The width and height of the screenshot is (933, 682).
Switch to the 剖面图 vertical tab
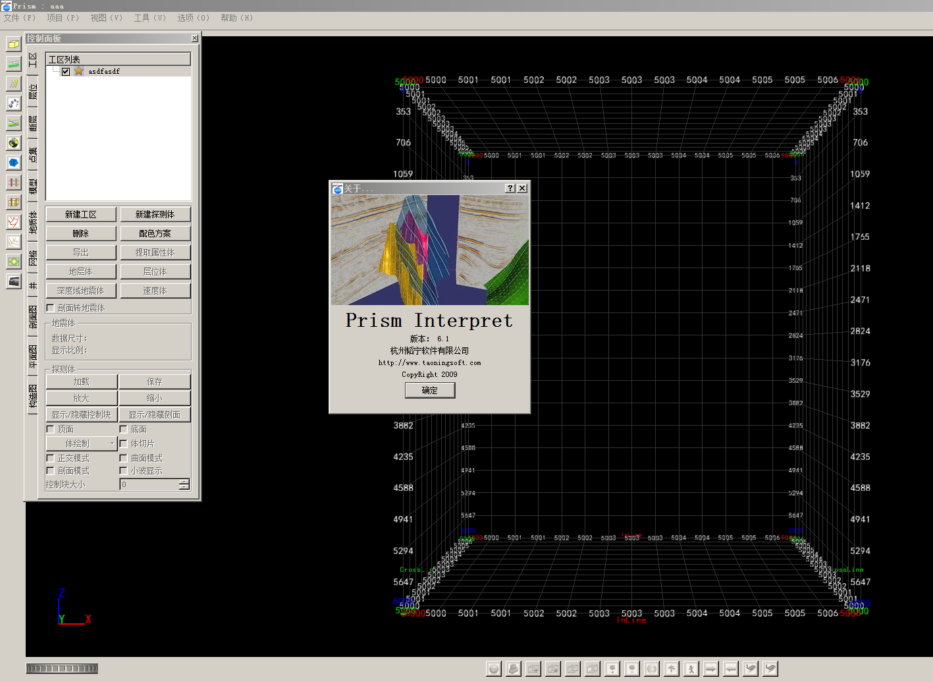point(33,318)
